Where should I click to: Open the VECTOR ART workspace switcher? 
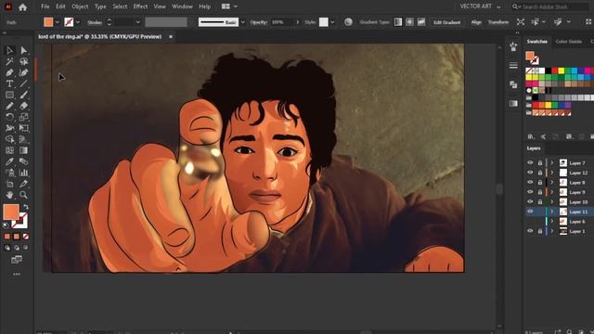(480, 6)
